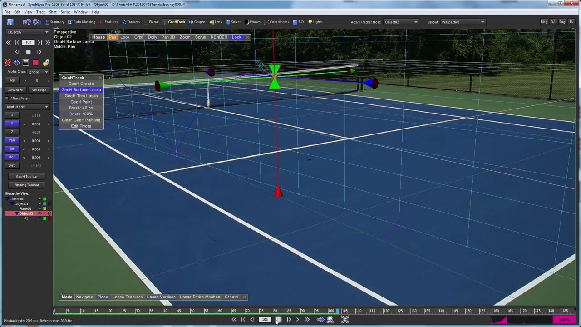This screenshot has height=327, width=581.
Task: Click the Key button
Action: [12, 80]
